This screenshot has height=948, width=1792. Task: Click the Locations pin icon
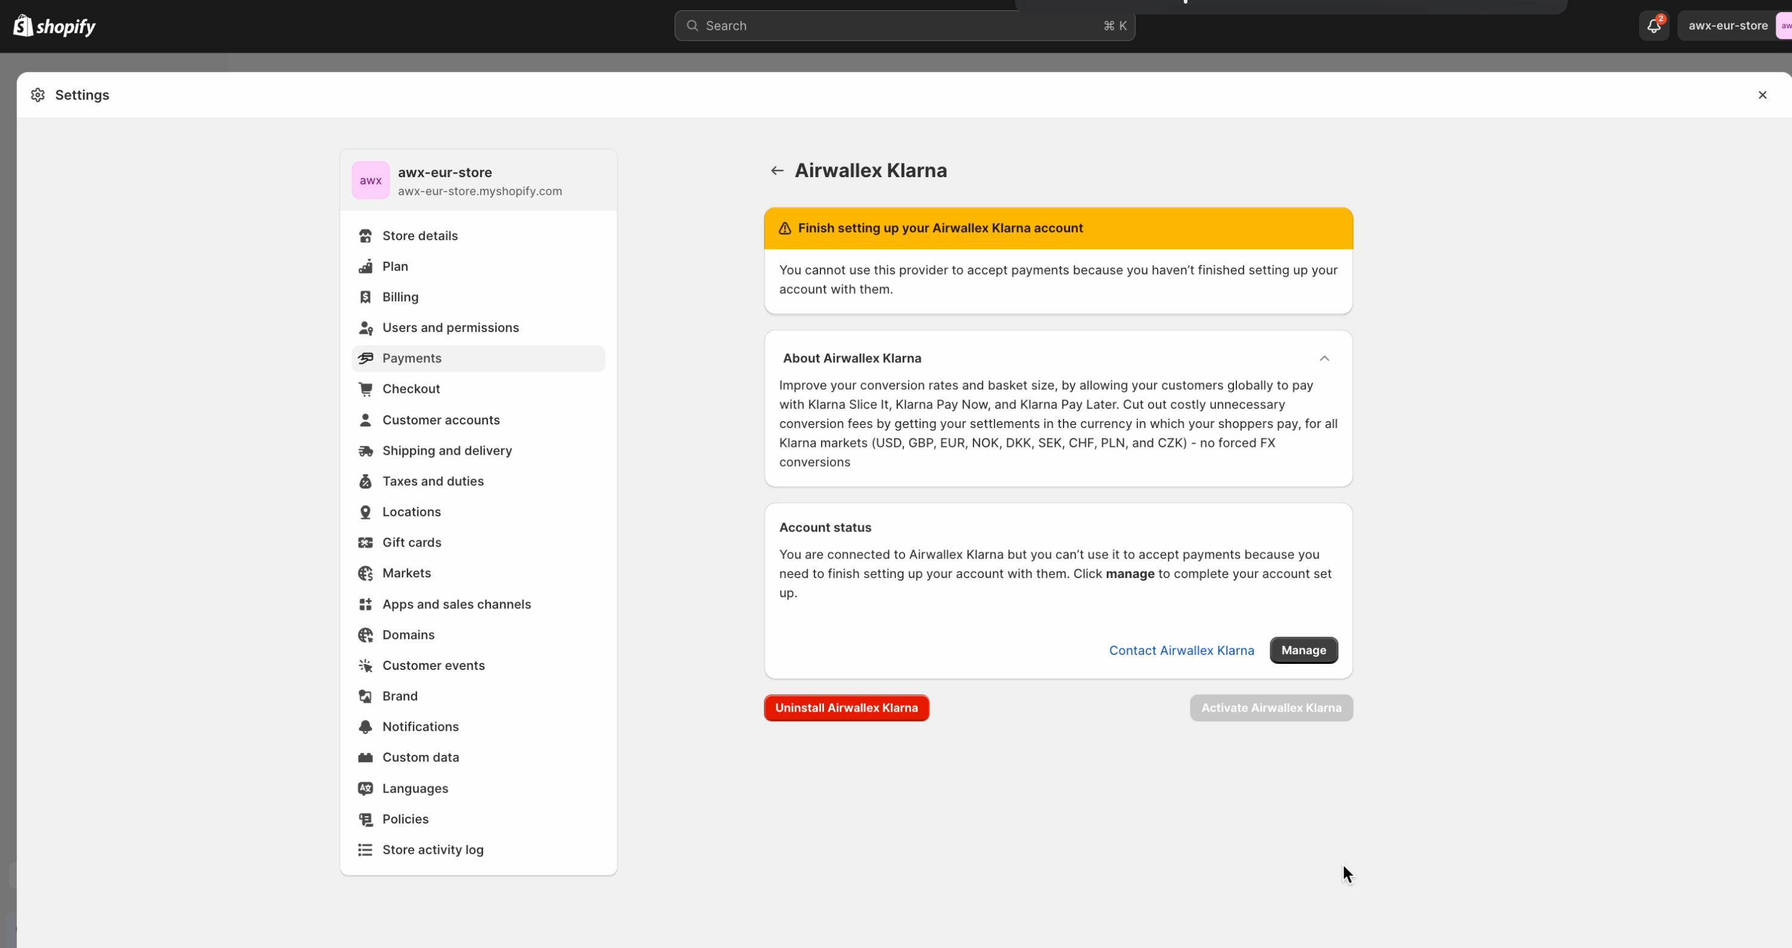[x=366, y=512]
